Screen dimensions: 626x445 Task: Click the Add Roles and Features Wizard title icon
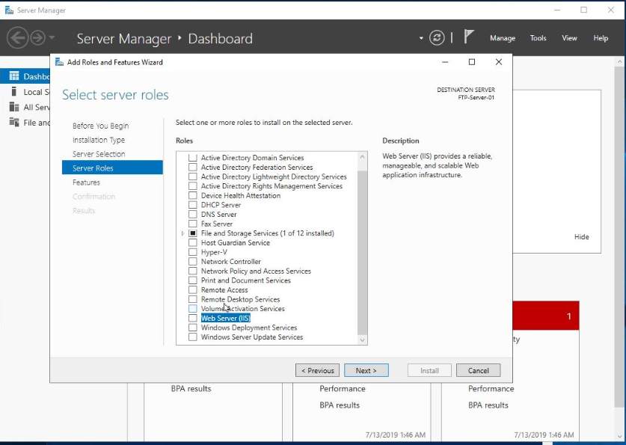(60, 62)
